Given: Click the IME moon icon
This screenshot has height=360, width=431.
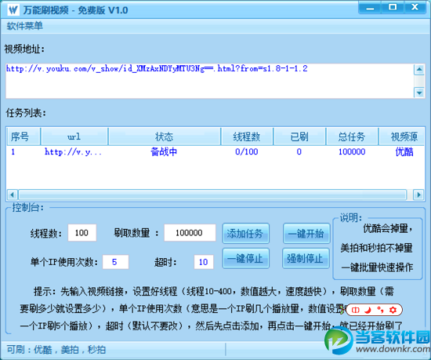Looking at the screenshot, I should pyautogui.click(x=368, y=310).
